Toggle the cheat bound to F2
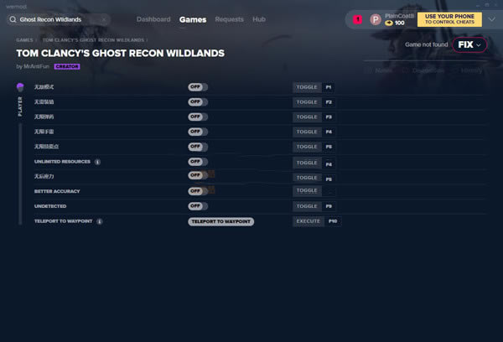The image size is (503, 342). click(x=198, y=102)
